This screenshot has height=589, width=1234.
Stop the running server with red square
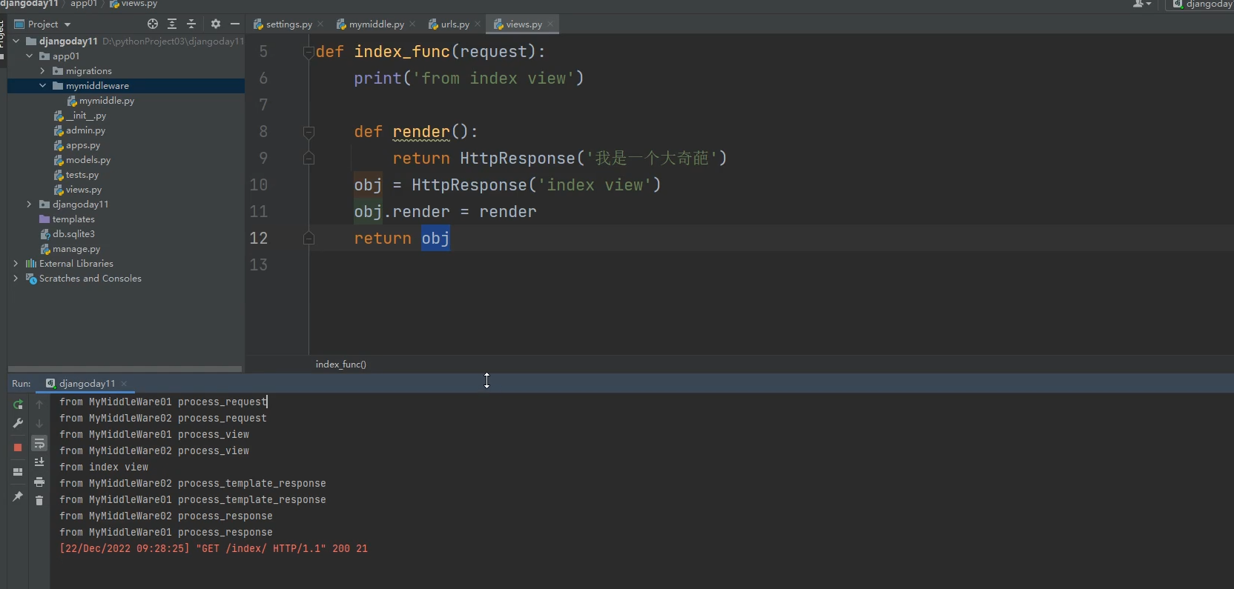[x=18, y=447]
